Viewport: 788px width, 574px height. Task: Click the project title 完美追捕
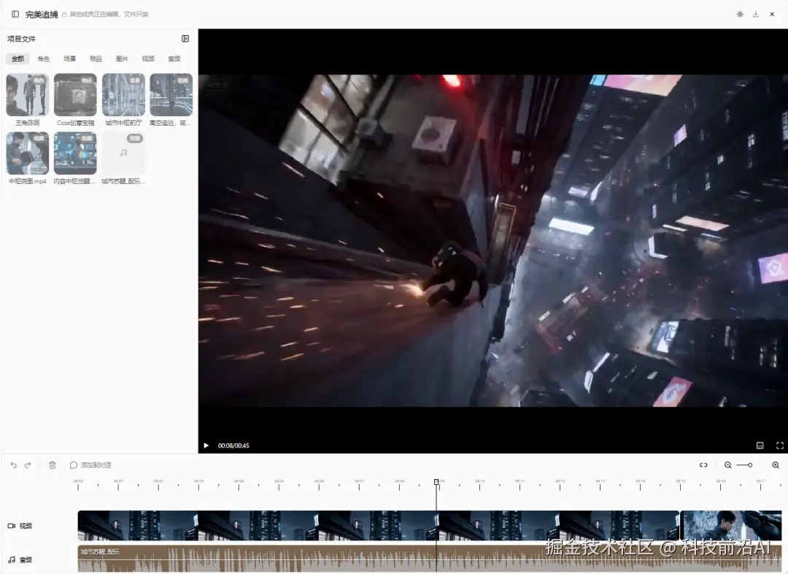42,15
